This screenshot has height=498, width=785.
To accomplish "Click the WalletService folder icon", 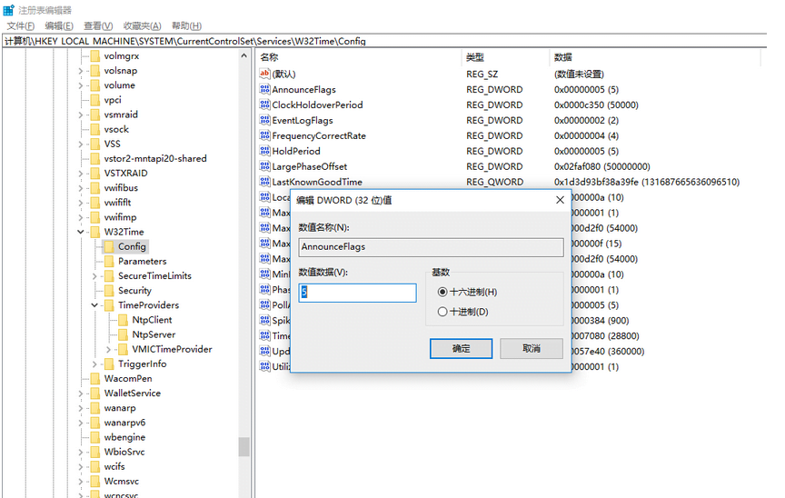I will coord(94,393).
